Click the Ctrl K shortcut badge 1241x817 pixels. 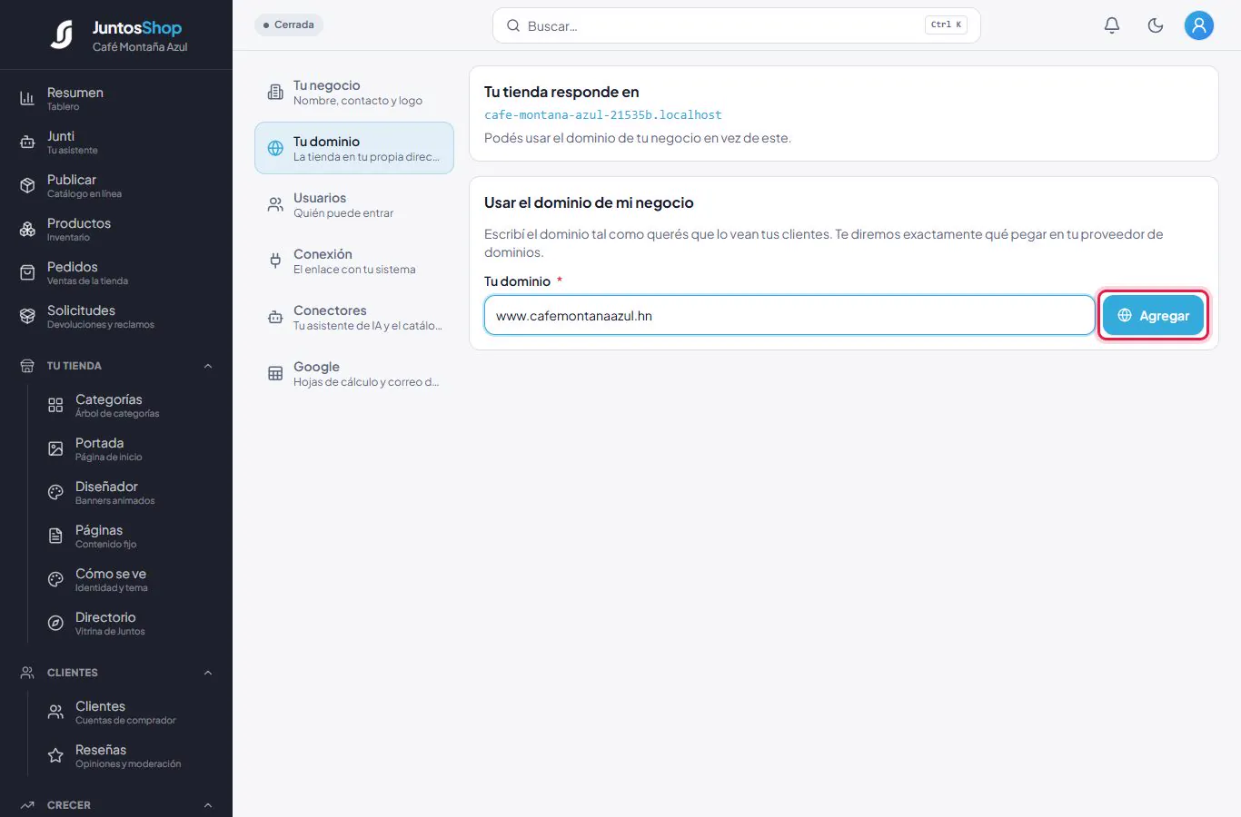pyautogui.click(x=946, y=25)
